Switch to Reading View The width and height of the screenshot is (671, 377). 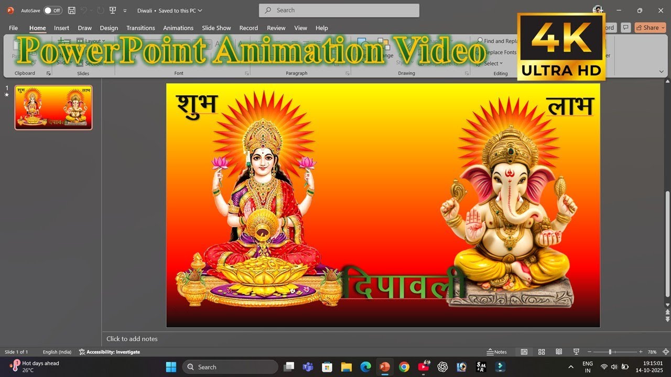point(559,352)
